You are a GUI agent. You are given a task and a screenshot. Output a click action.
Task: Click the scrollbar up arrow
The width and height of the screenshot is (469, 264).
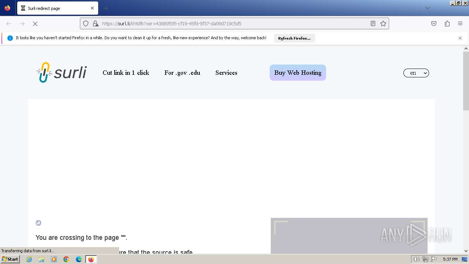pos(466,48)
